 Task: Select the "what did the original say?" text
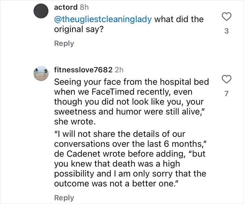coord(129,24)
